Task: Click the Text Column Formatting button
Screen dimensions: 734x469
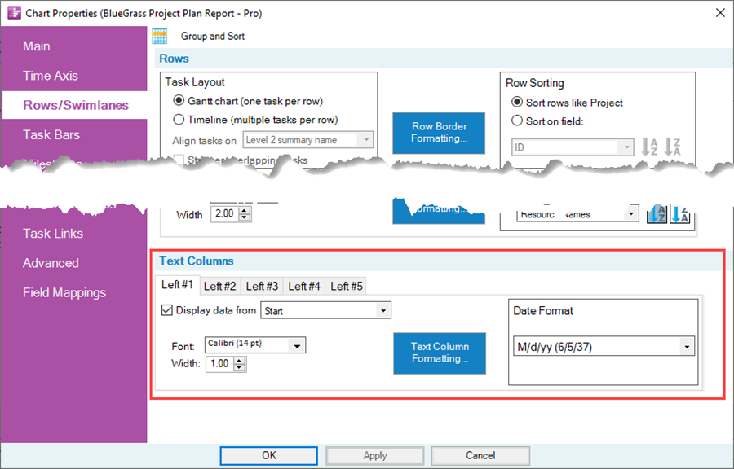Action: point(440,353)
